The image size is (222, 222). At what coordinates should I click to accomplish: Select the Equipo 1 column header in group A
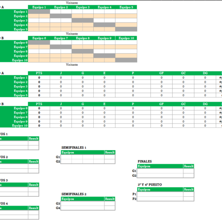(39, 7)
